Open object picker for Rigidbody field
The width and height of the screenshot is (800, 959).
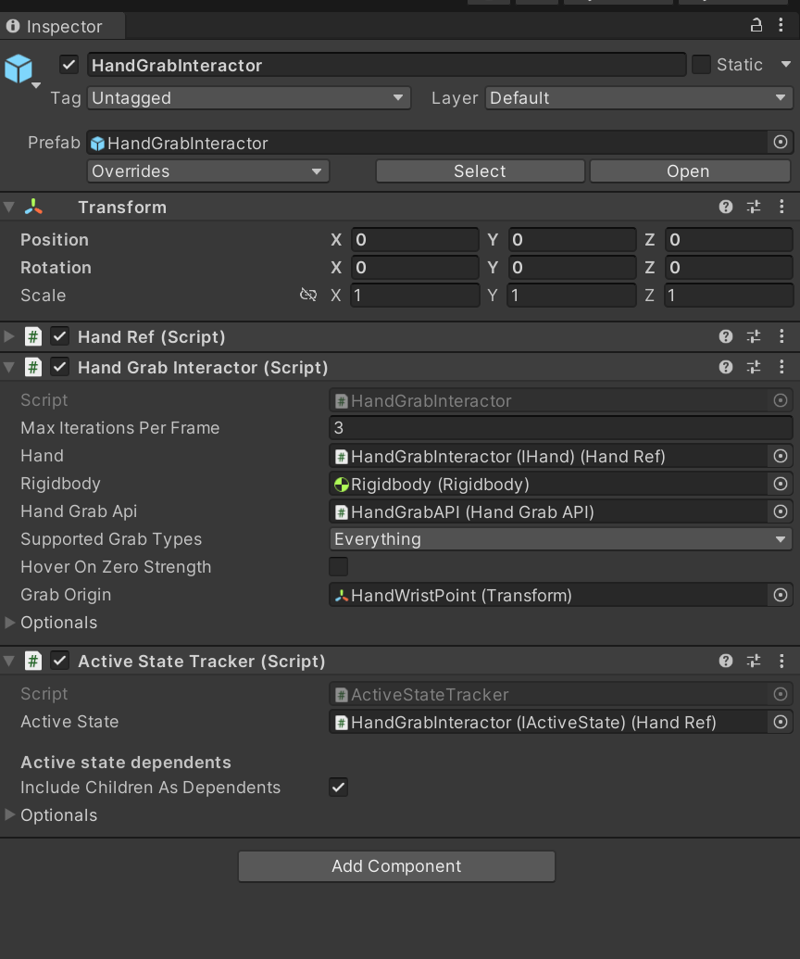click(781, 484)
